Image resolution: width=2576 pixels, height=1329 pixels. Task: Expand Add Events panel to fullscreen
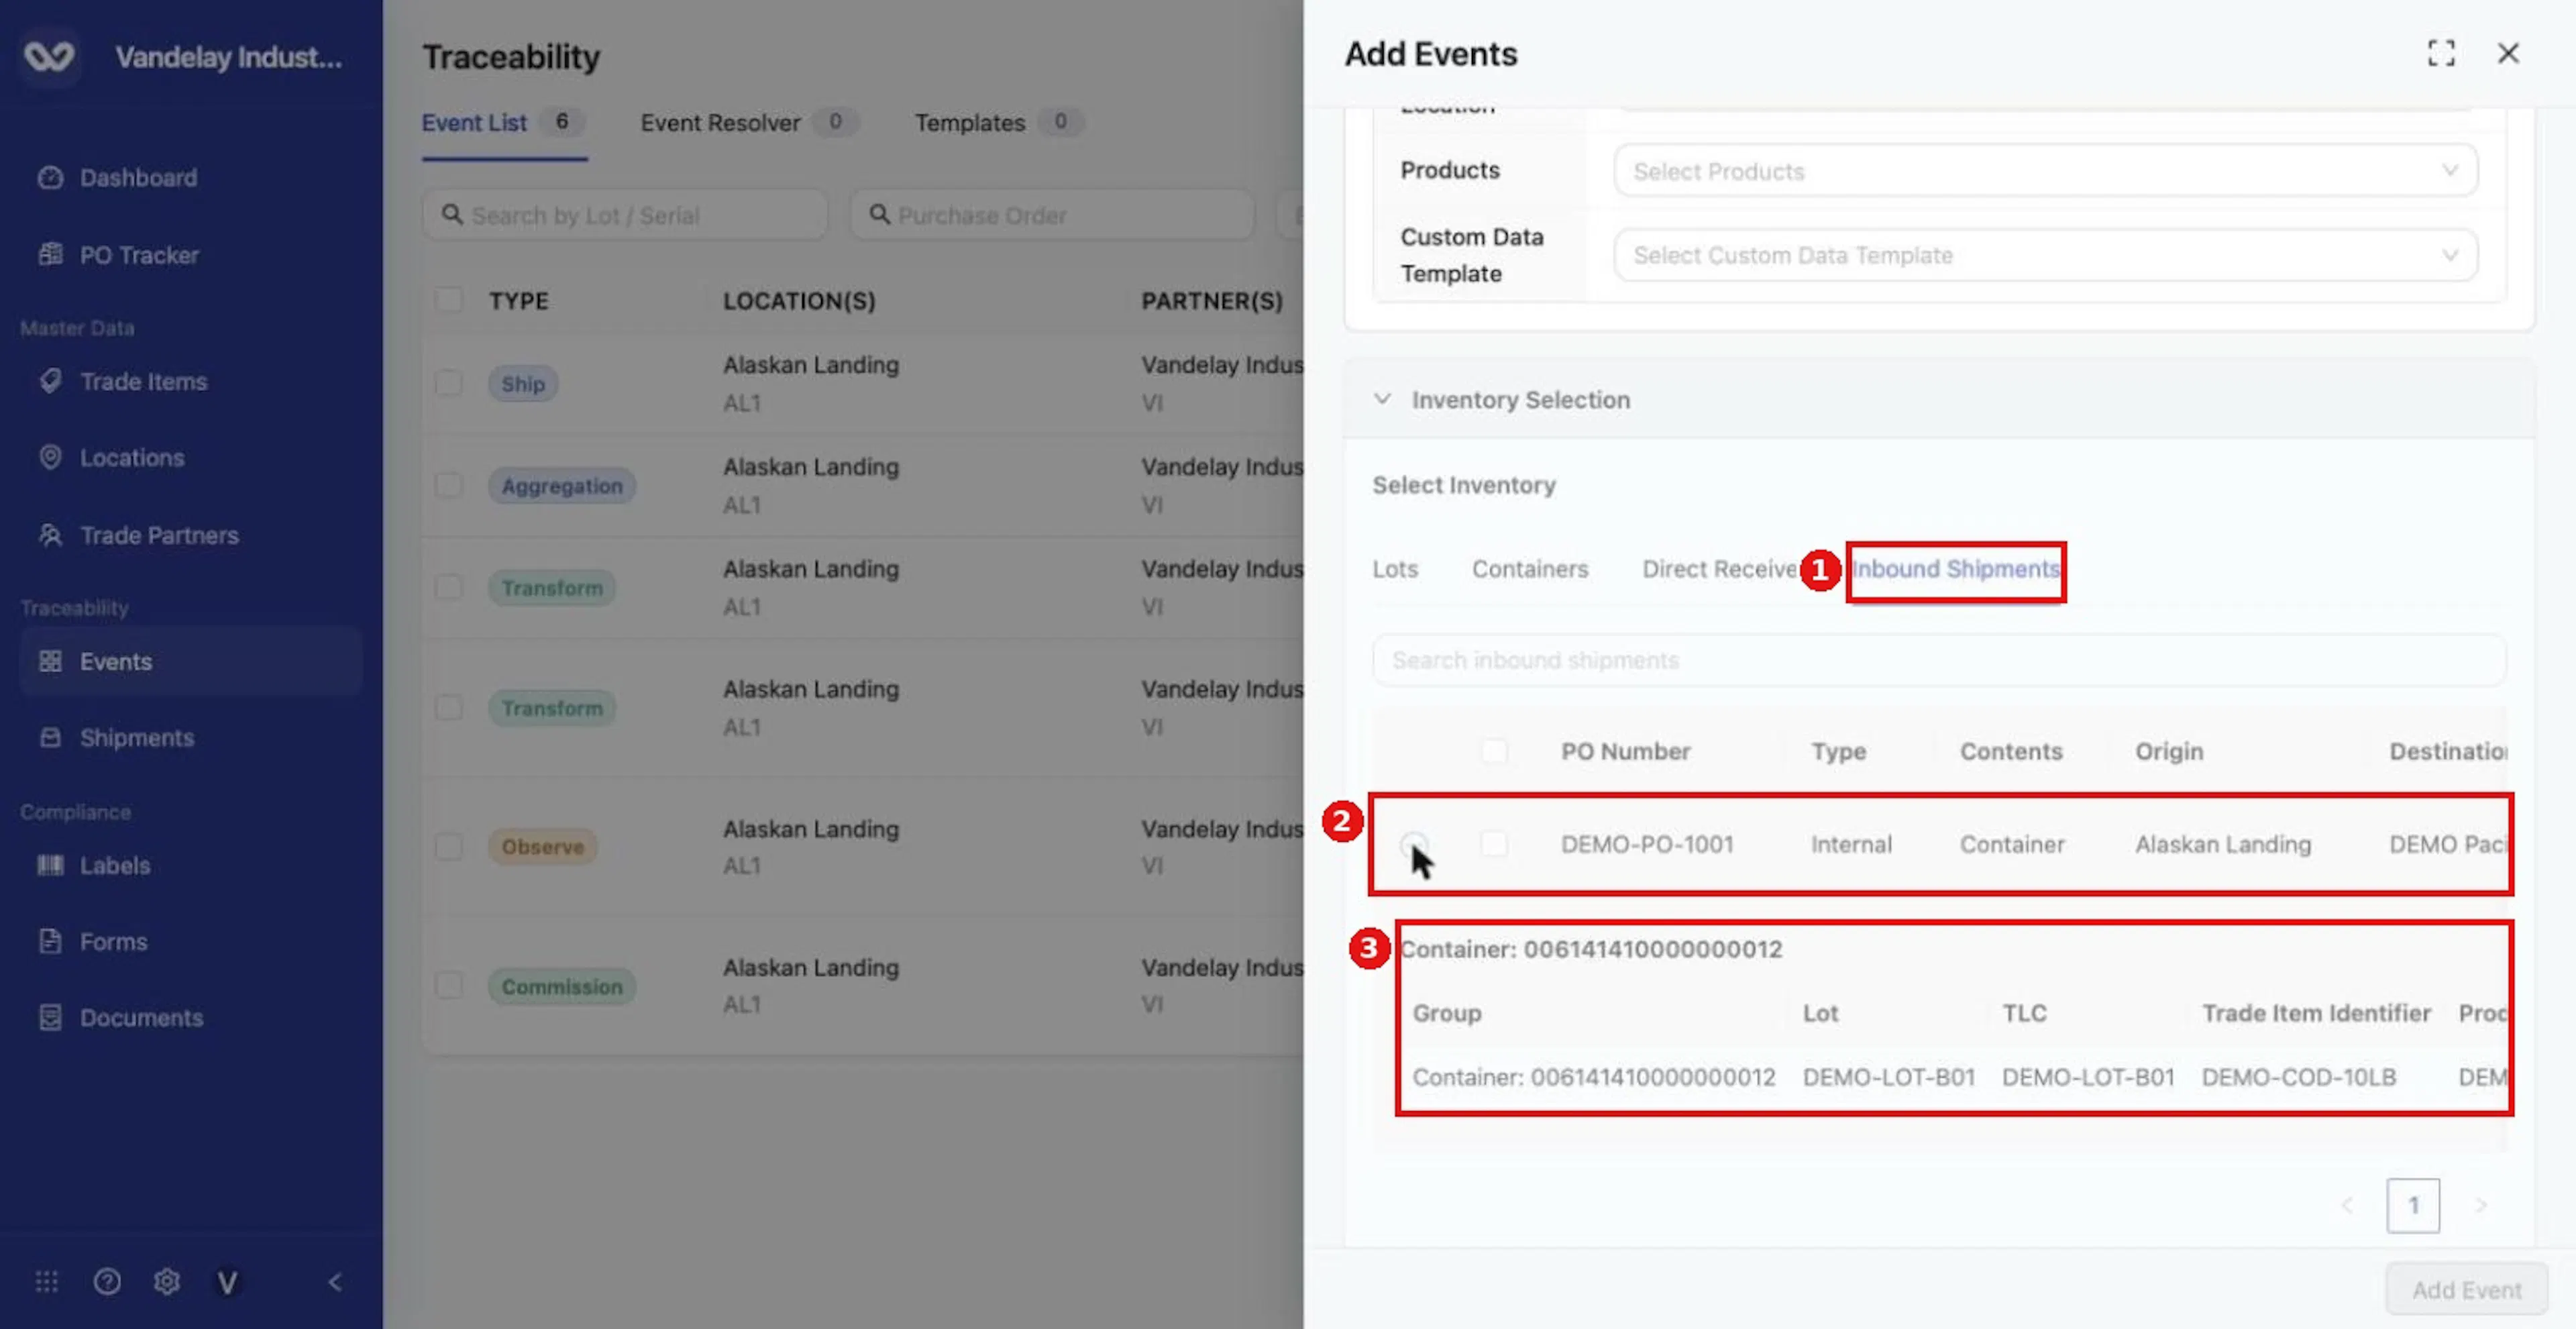[x=2441, y=53]
